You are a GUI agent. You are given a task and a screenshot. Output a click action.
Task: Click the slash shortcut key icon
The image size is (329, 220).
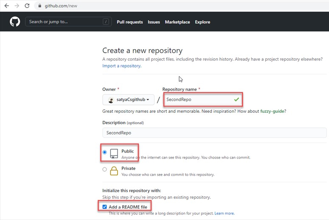pos(106,22)
